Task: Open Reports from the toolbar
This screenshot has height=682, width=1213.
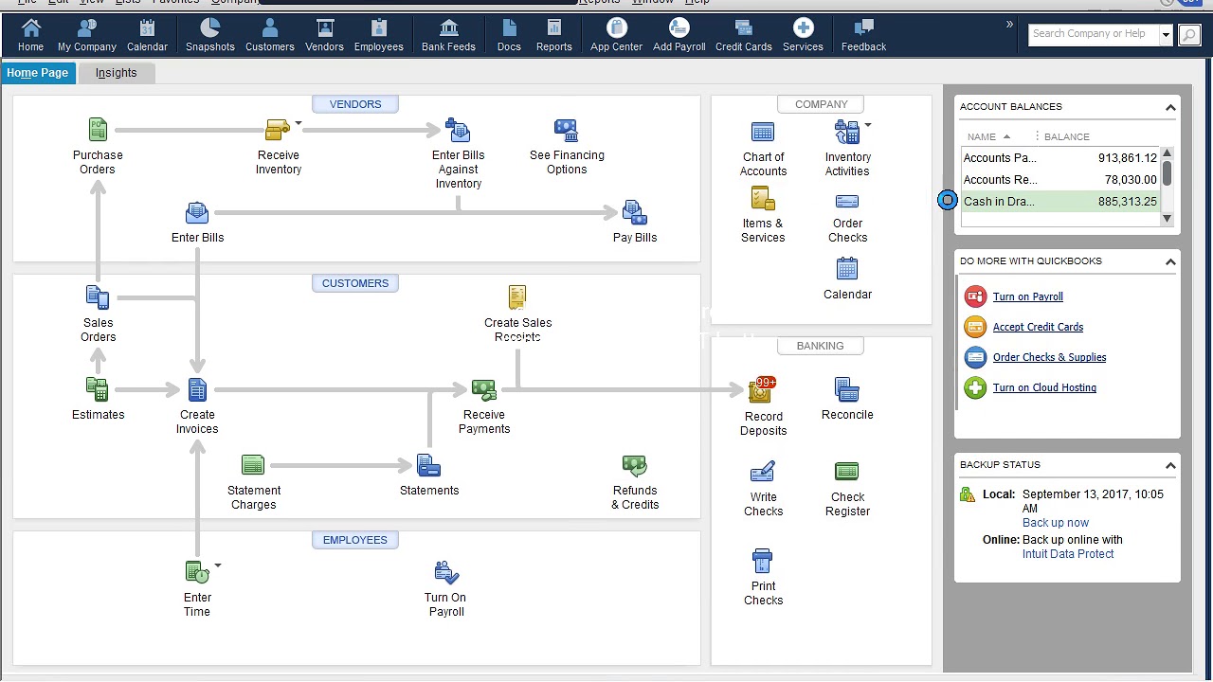Action: tap(554, 34)
